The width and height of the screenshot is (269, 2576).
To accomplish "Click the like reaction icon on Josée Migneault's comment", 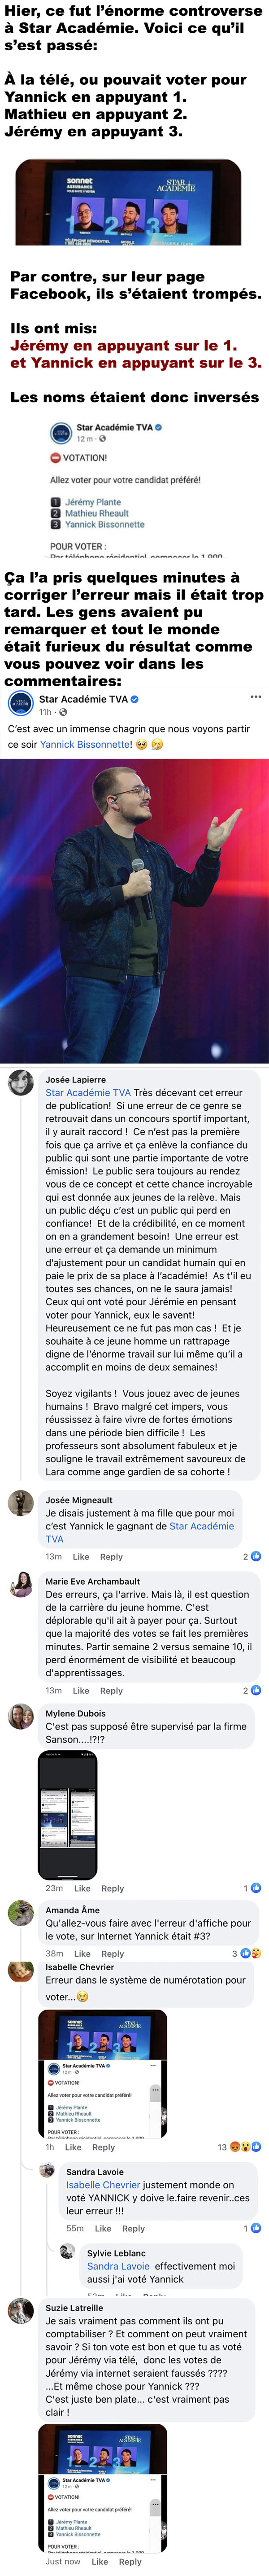I will point(256,1556).
